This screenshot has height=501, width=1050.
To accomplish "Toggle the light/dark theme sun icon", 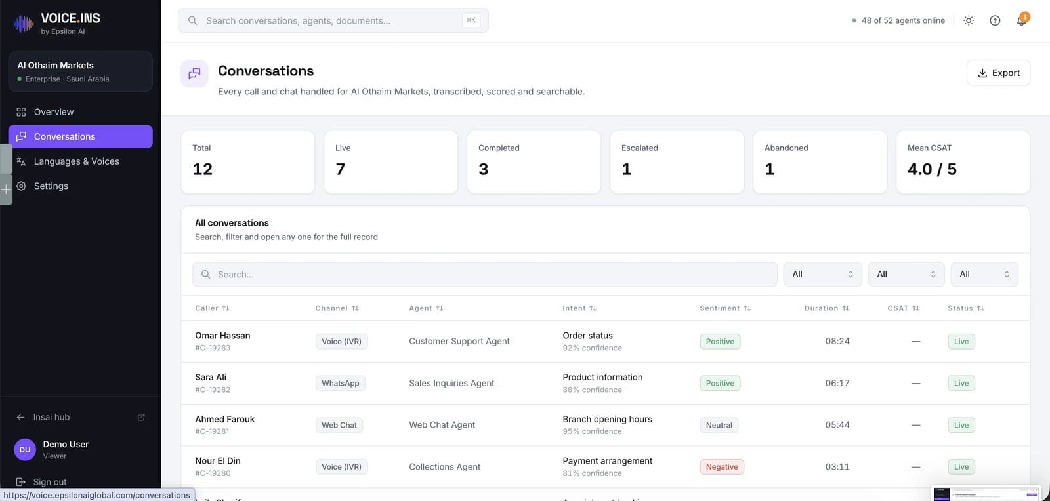I will click(968, 20).
